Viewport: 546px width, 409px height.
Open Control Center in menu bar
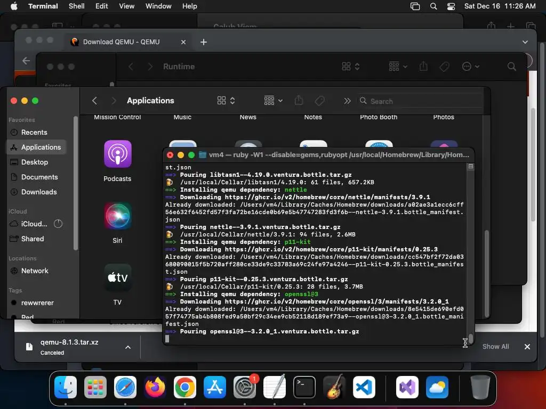451,6
